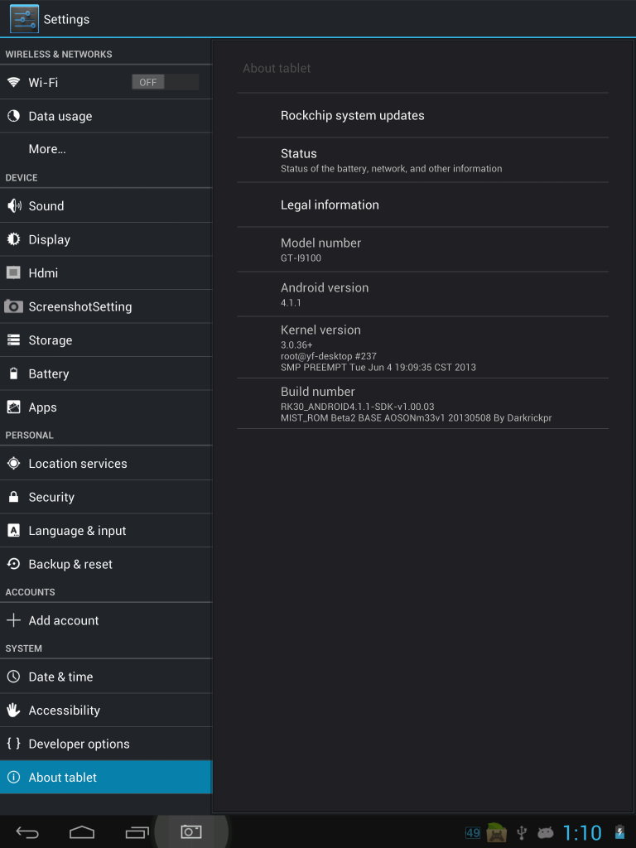Tap the Battery icon in sidebar

pos(13,373)
